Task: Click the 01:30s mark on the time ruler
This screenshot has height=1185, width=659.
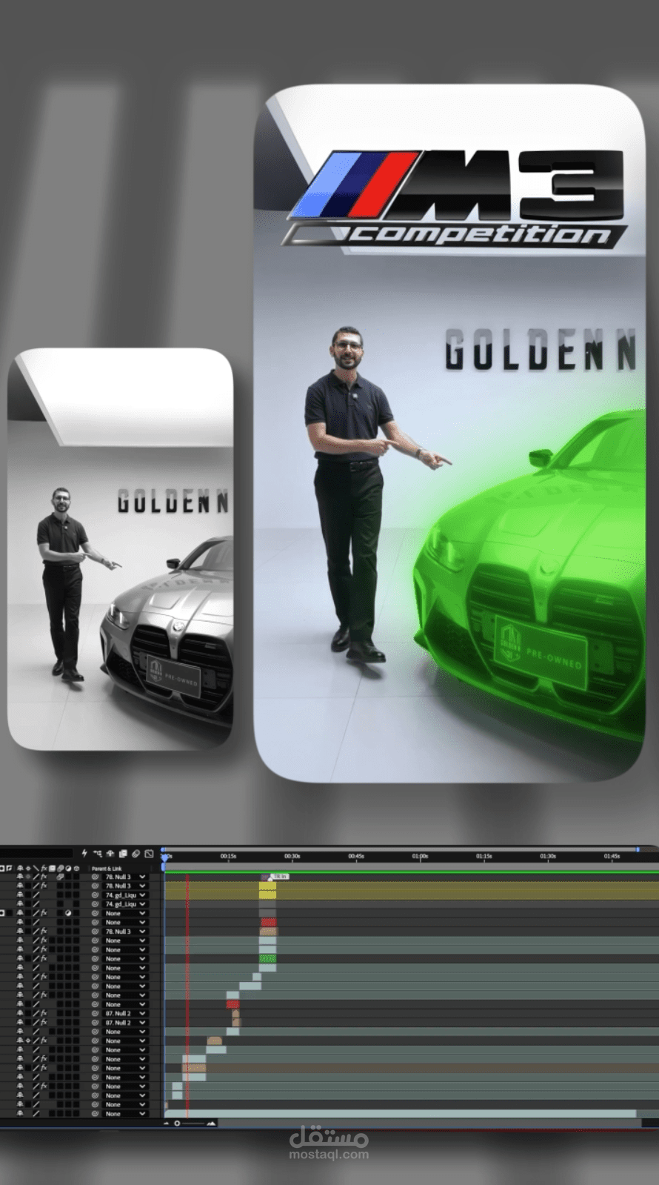Action: tap(547, 856)
